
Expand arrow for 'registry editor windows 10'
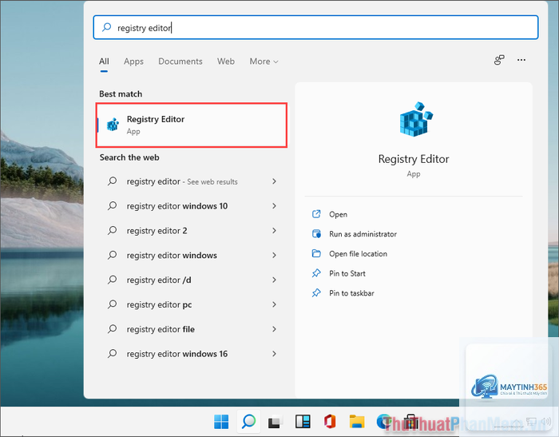pos(274,206)
